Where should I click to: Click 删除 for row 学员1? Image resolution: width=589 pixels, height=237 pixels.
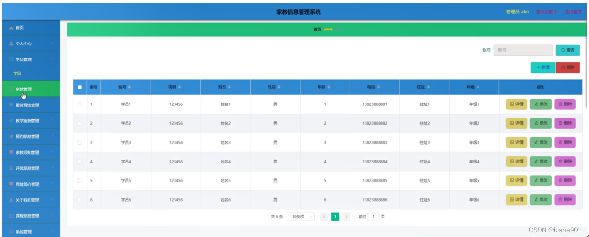coord(565,104)
